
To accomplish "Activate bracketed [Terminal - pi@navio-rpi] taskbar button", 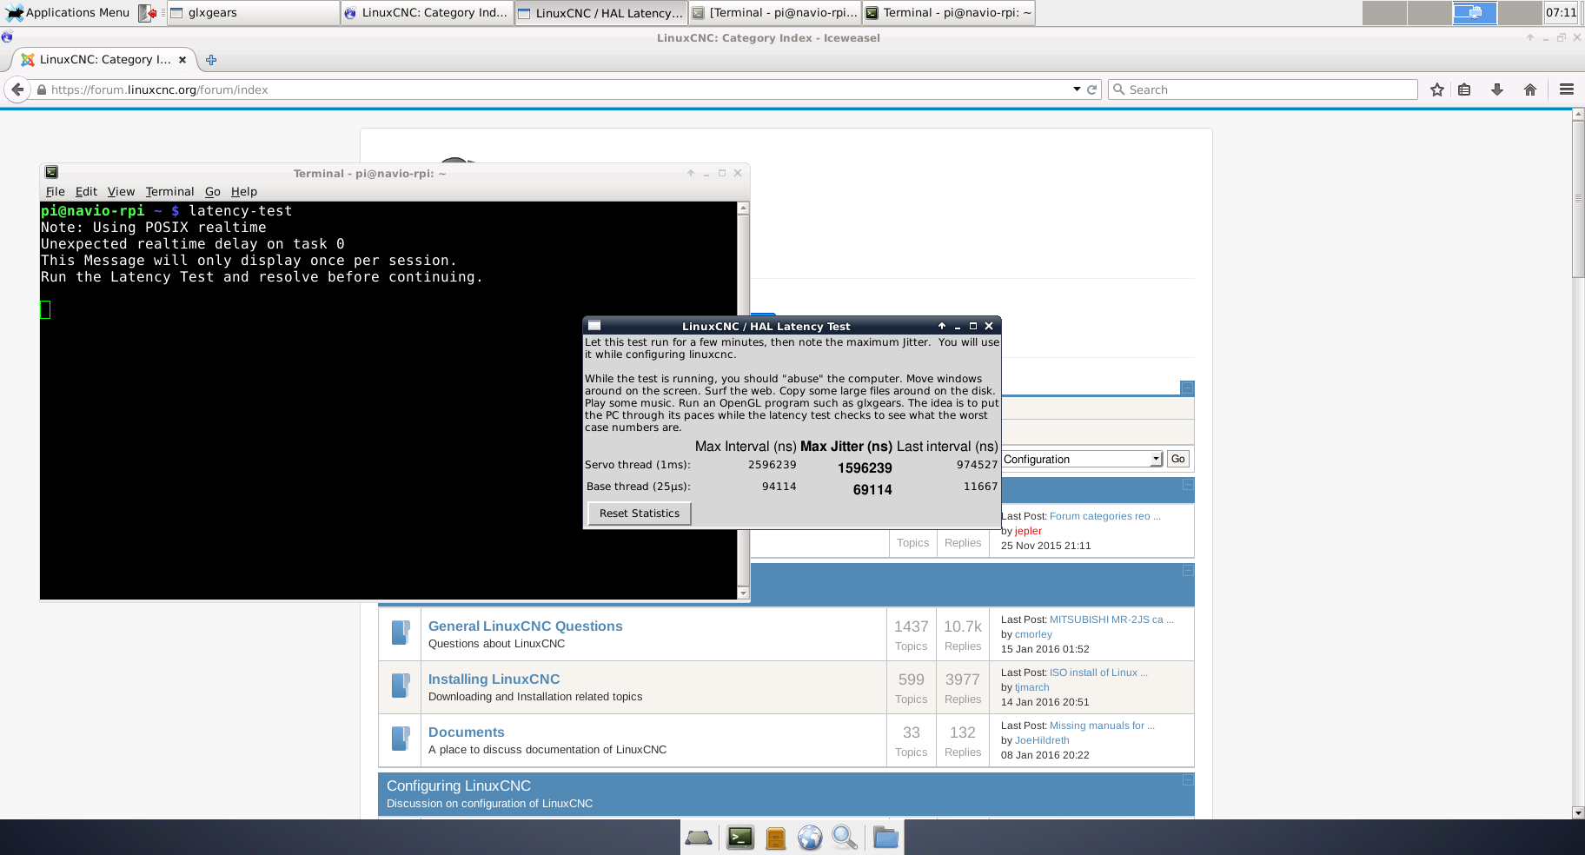I will click(774, 13).
